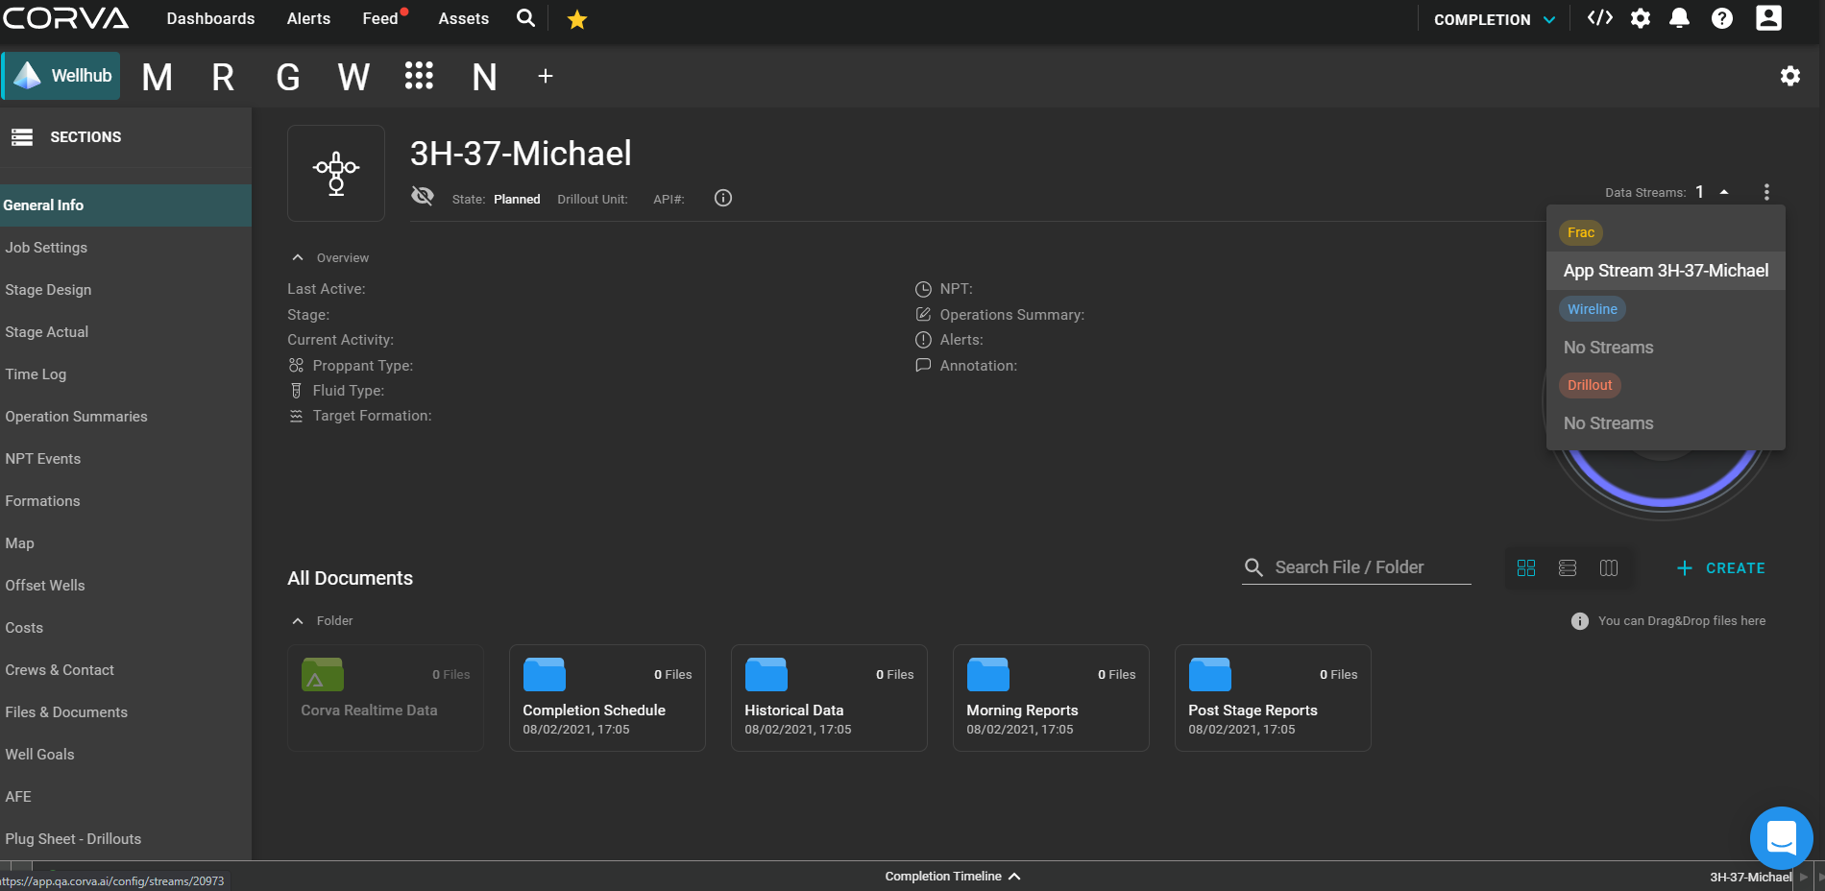The height and width of the screenshot is (891, 1825).
Task: Open the user profile icon
Action: (x=1768, y=18)
